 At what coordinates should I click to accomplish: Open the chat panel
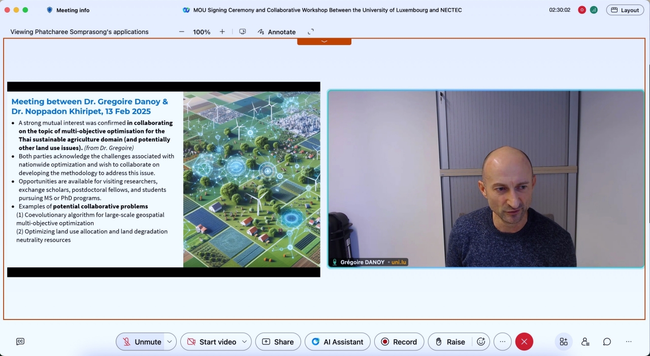(x=607, y=342)
